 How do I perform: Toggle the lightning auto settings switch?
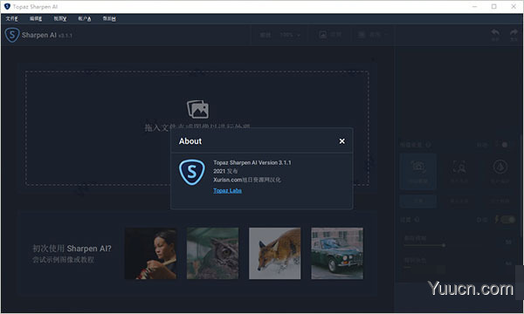[507, 219]
